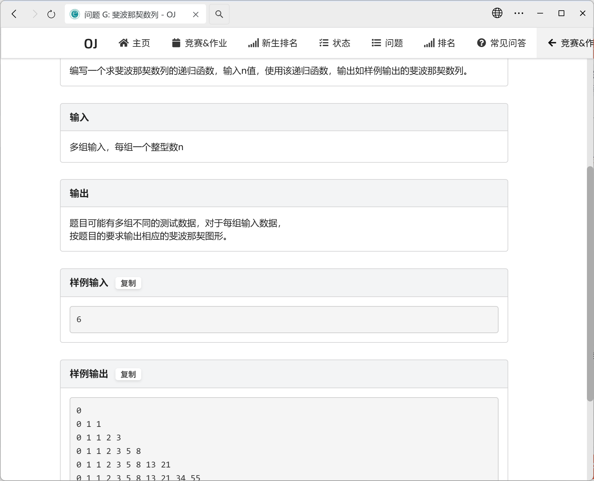Open 竞赛&作业 via calendar icon
594x481 pixels.
click(176, 43)
